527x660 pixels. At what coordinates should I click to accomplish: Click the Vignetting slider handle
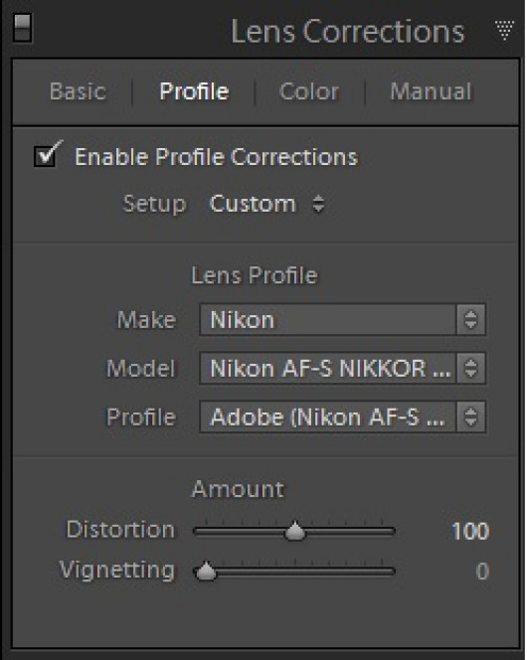pyautogui.click(x=206, y=571)
